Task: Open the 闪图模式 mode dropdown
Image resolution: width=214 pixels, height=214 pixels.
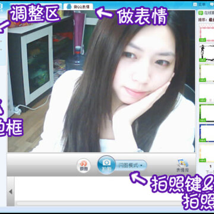Action: [x=131, y=165]
